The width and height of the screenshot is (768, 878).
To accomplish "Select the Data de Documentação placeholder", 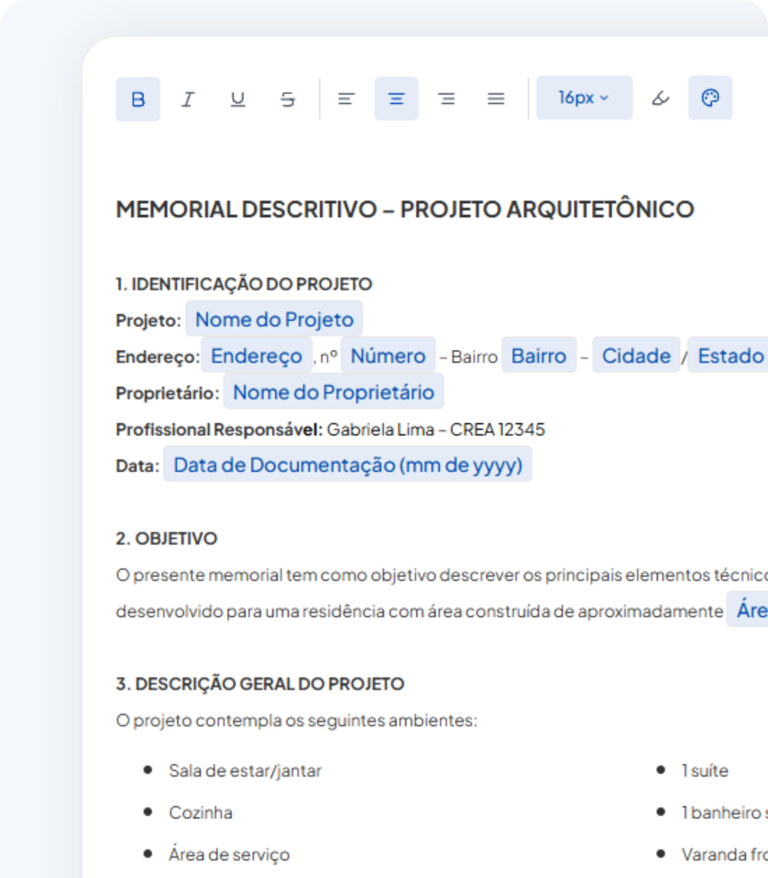I will 347,465.
